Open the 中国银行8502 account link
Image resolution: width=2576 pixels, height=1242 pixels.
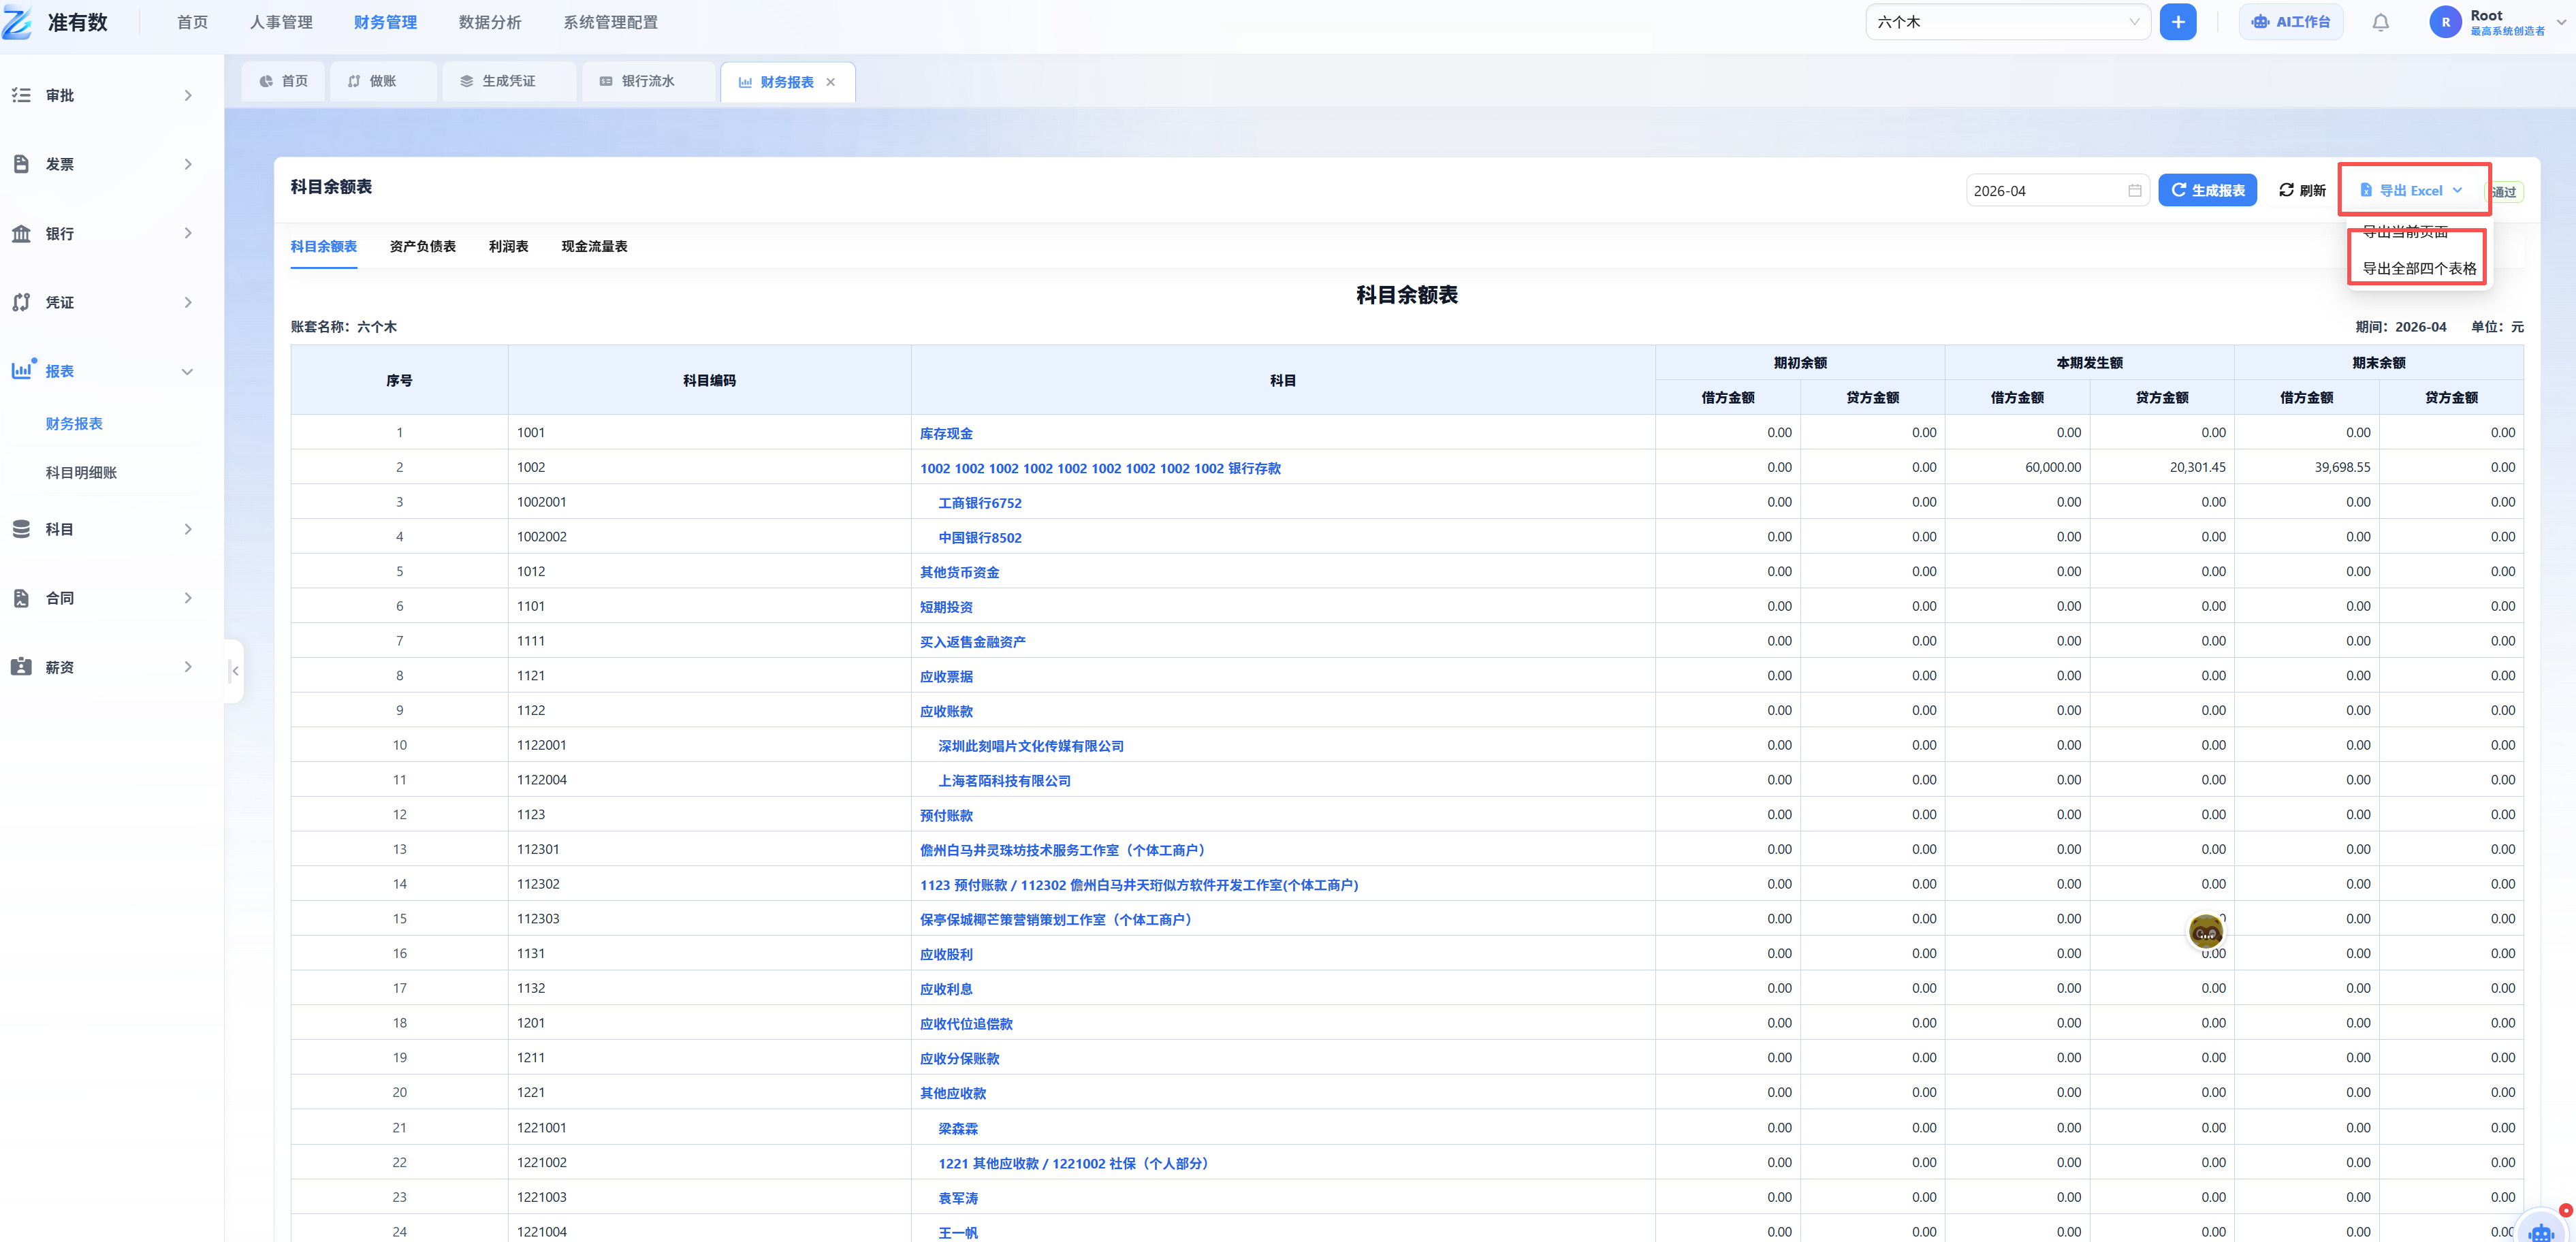pos(980,537)
